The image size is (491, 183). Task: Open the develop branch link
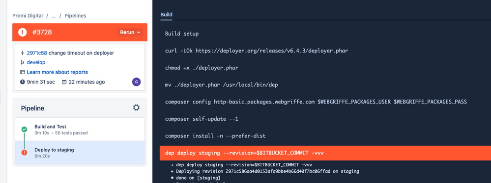(x=36, y=63)
